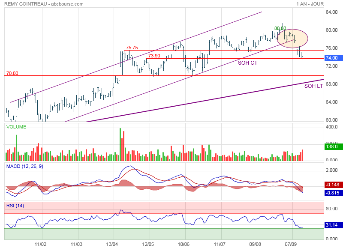Viewport: 343px width, 248px height.
Task: Select the 72.00 price axis label
Action: (x=331, y=66)
